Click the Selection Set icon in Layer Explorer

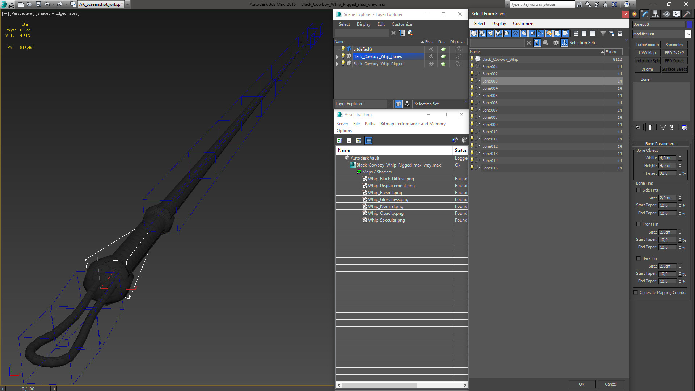point(407,104)
